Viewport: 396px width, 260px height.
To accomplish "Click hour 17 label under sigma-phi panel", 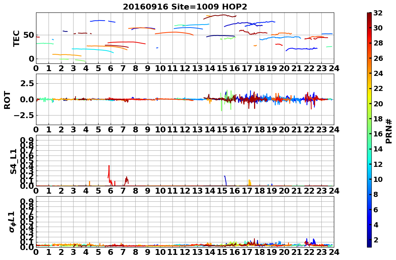I will tap(247, 252).
